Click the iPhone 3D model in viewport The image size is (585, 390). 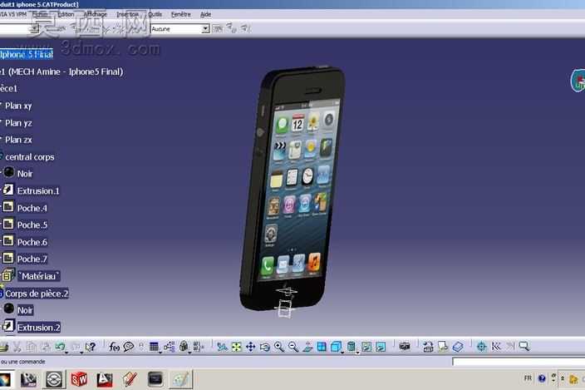tap(292, 189)
